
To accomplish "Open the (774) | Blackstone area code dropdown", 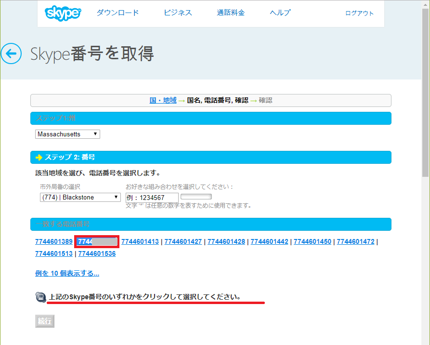I will tap(80, 198).
